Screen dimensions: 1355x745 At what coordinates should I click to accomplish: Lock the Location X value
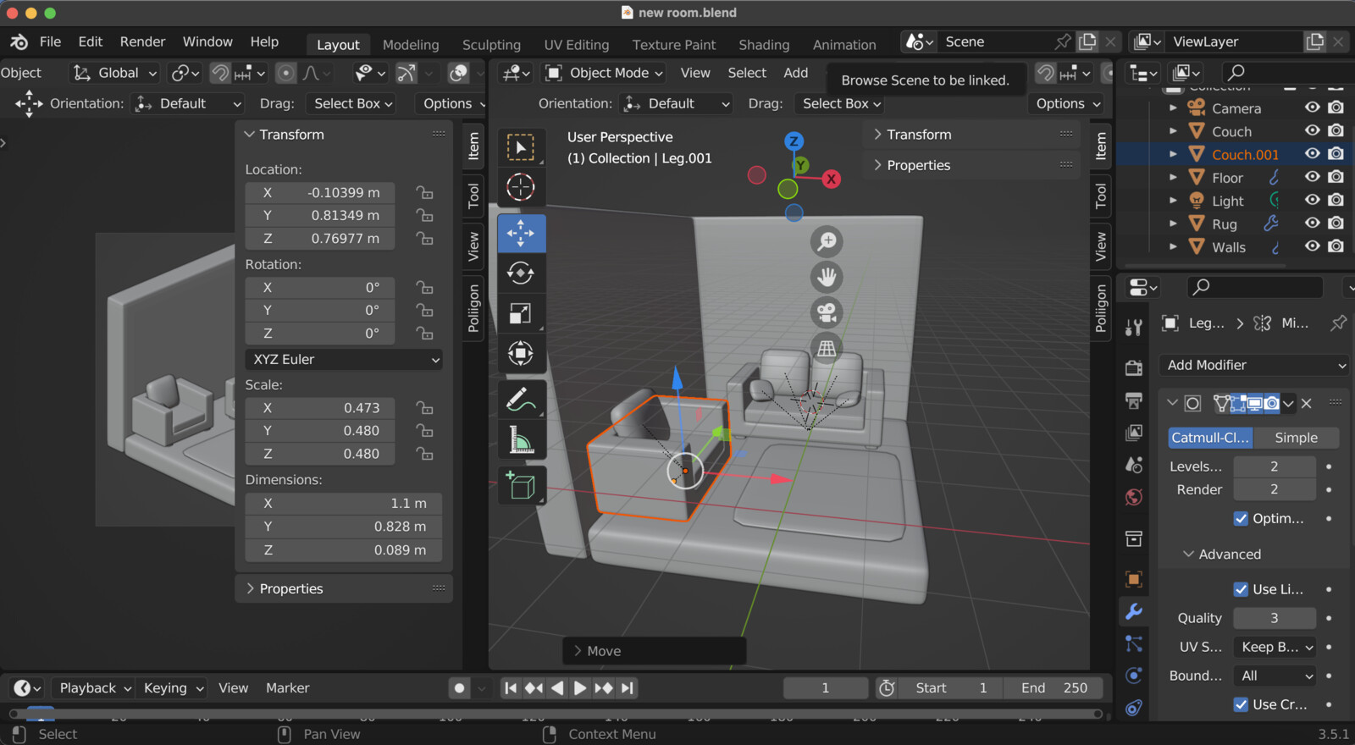tap(425, 193)
